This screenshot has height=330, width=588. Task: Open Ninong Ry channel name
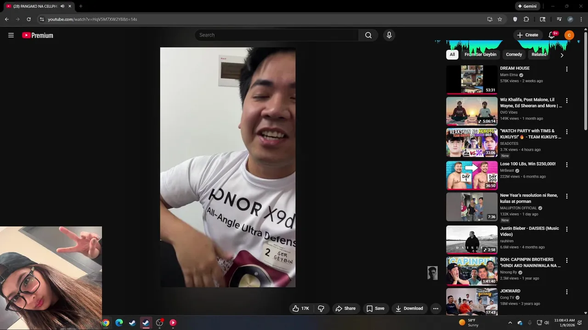509,272
